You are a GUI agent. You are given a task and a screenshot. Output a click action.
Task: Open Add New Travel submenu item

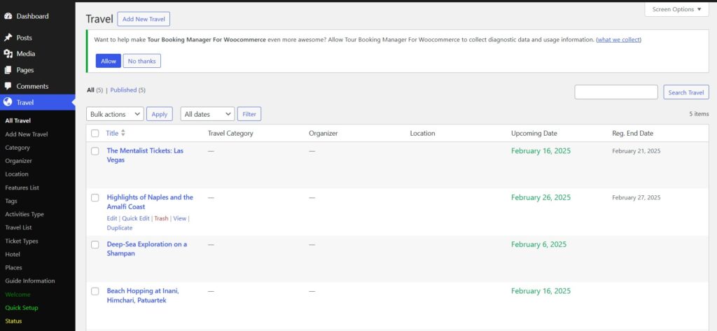(x=27, y=134)
